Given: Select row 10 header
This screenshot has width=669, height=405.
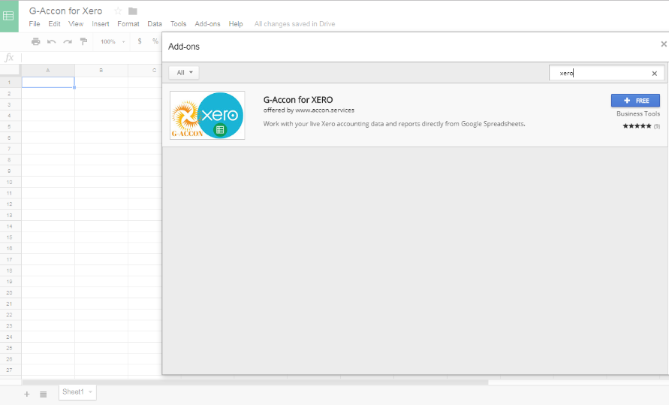Looking at the screenshot, I should point(10,183).
